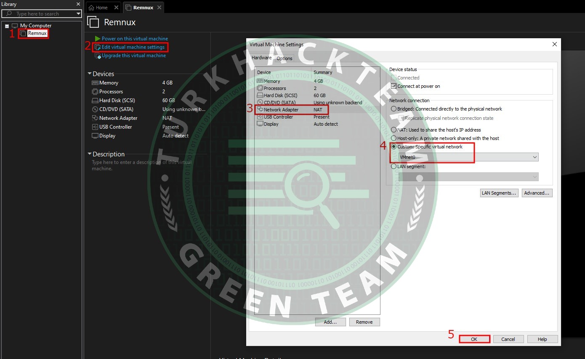Close the Library panel
585x359 pixels.
78,4
